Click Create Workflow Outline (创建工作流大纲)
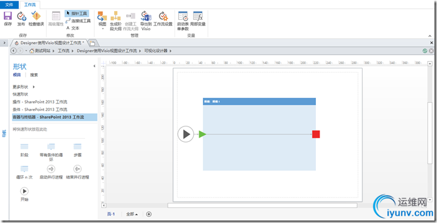437x223 pixels. click(x=131, y=21)
